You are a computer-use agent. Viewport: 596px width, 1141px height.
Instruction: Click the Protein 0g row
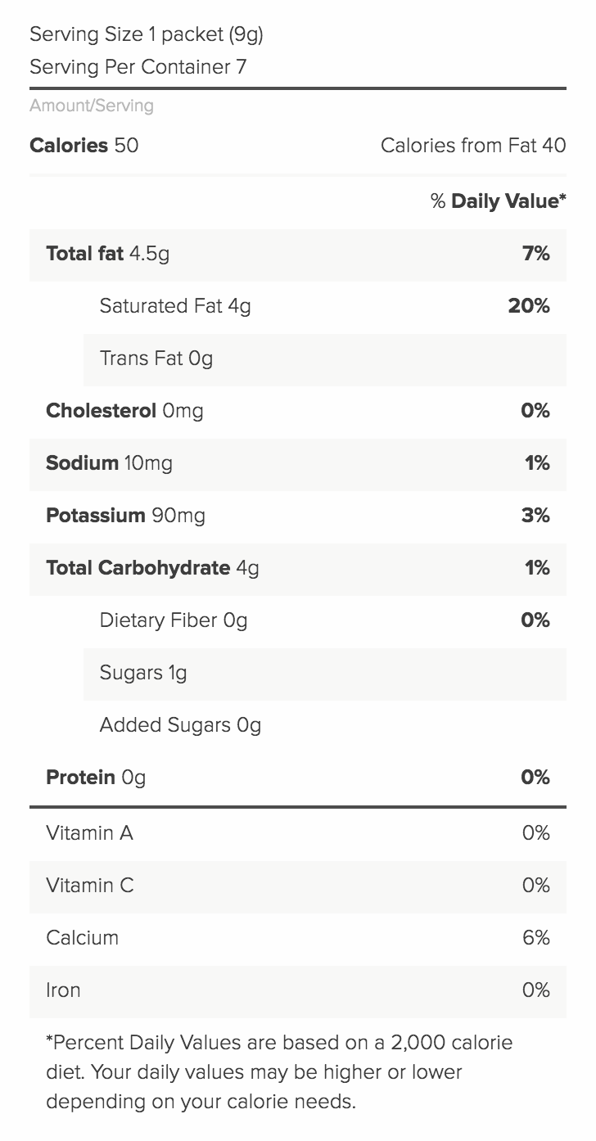pos(298,778)
